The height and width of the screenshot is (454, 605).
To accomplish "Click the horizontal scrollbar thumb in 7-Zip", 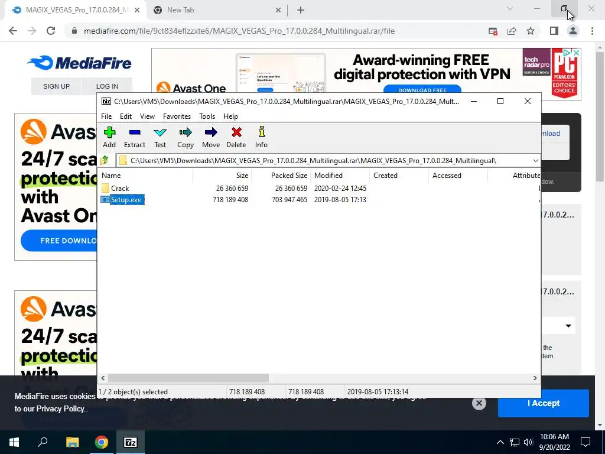I will (188, 378).
